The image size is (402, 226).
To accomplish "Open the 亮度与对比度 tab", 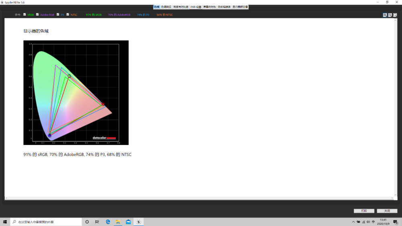I will tap(181, 7).
